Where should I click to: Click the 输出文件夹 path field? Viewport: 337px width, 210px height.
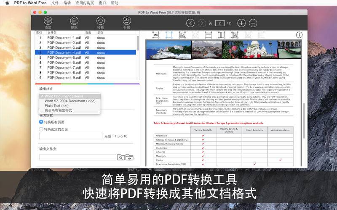click(78, 157)
